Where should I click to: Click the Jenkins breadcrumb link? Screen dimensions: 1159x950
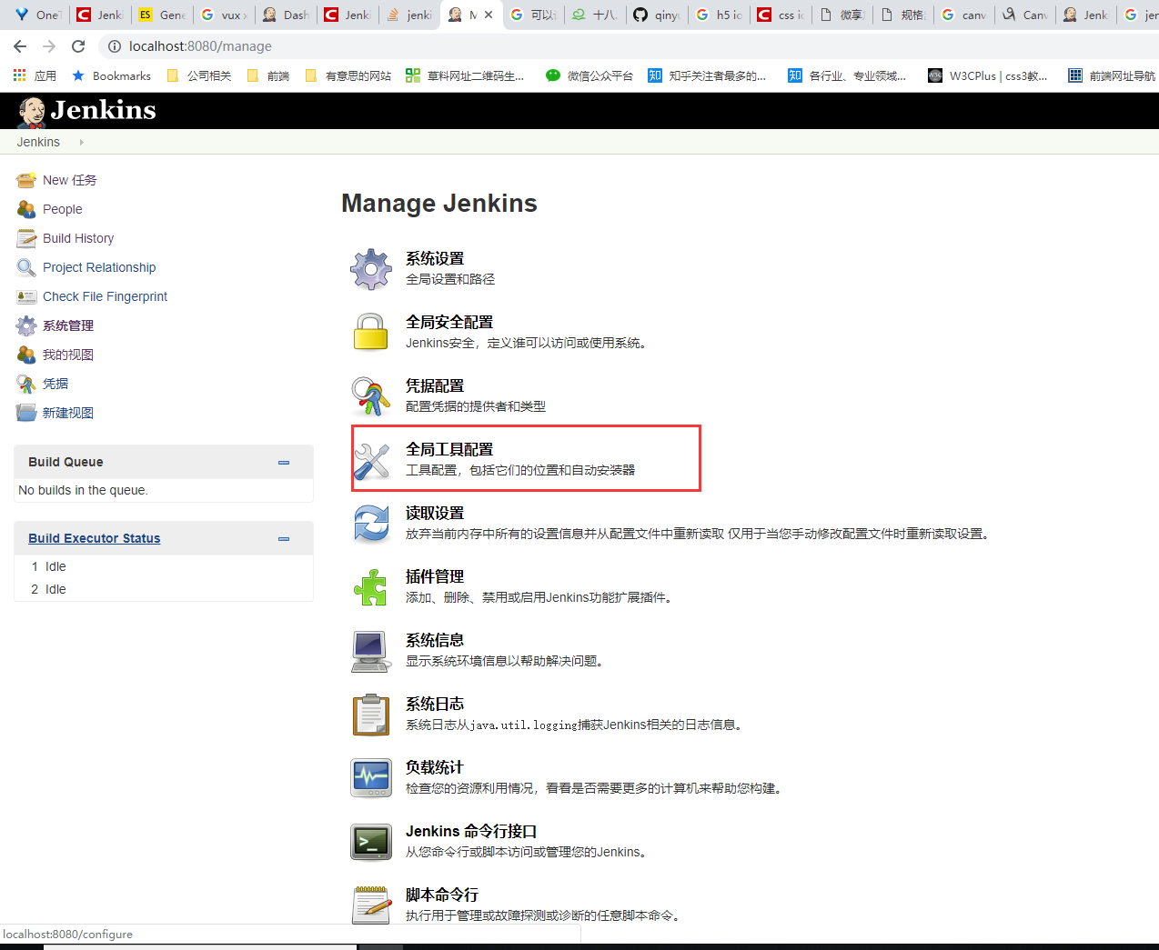38,142
